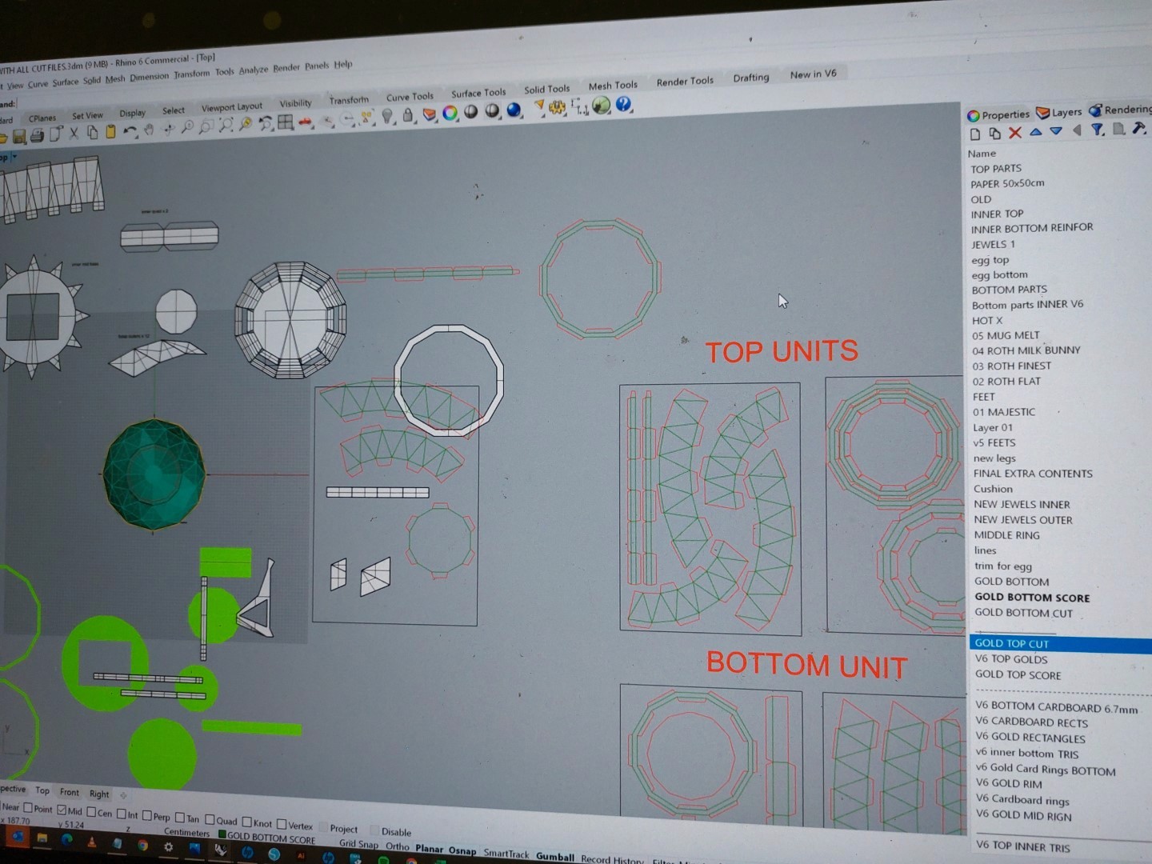Click the light bulb Hide objects icon
This screenshot has height=864, width=1152.
pyautogui.click(x=388, y=118)
